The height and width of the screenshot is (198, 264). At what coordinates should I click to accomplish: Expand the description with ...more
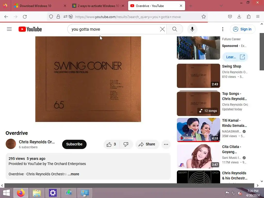click(x=73, y=174)
